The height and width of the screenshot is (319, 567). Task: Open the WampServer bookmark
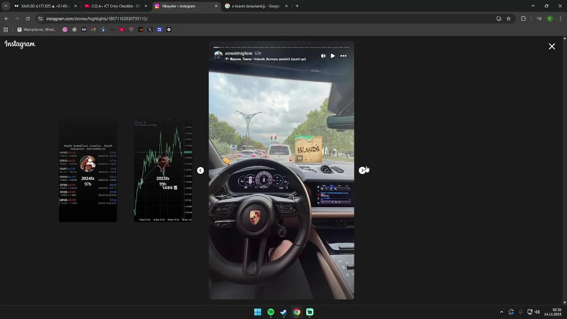click(36, 30)
